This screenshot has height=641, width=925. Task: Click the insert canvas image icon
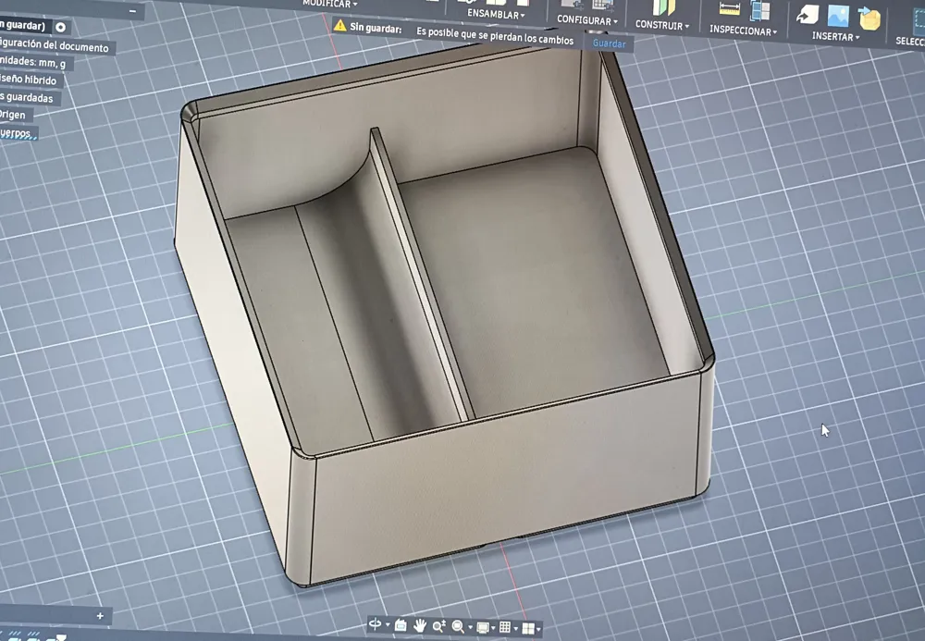point(838,17)
